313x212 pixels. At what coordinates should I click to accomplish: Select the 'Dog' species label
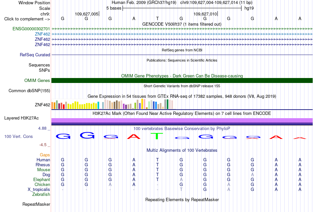pos(46,175)
